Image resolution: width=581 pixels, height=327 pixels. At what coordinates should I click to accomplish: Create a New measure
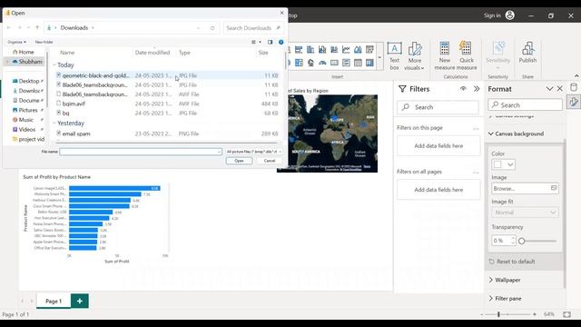(445, 55)
